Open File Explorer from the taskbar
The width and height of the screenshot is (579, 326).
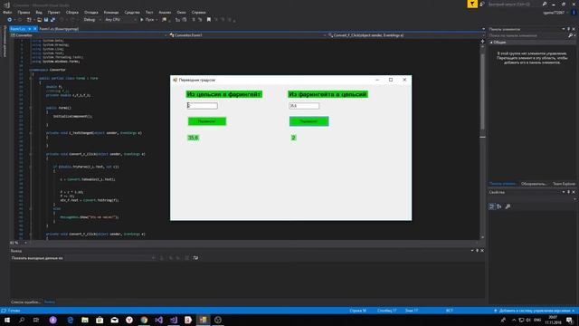85,320
